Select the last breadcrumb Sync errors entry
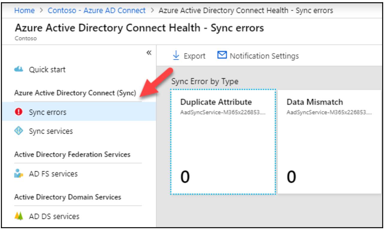Viewport: 385px width, 230px height. click(x=245, y=10)
